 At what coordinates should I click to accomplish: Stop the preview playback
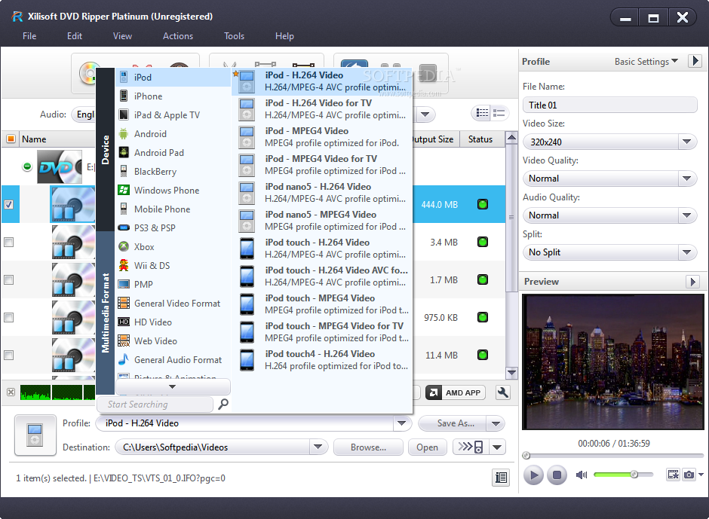pos(557,475)
